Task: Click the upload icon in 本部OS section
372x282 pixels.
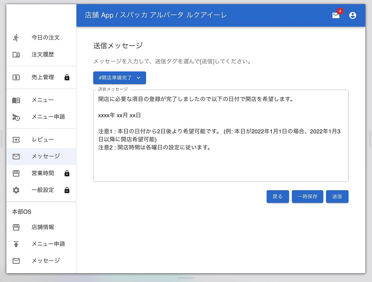Action: (x=16, y=244)
